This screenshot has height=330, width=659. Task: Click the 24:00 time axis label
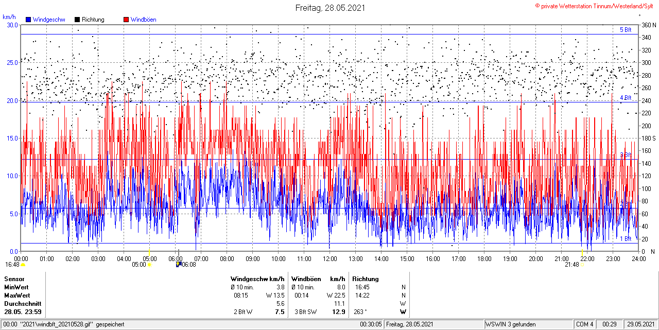638,258
